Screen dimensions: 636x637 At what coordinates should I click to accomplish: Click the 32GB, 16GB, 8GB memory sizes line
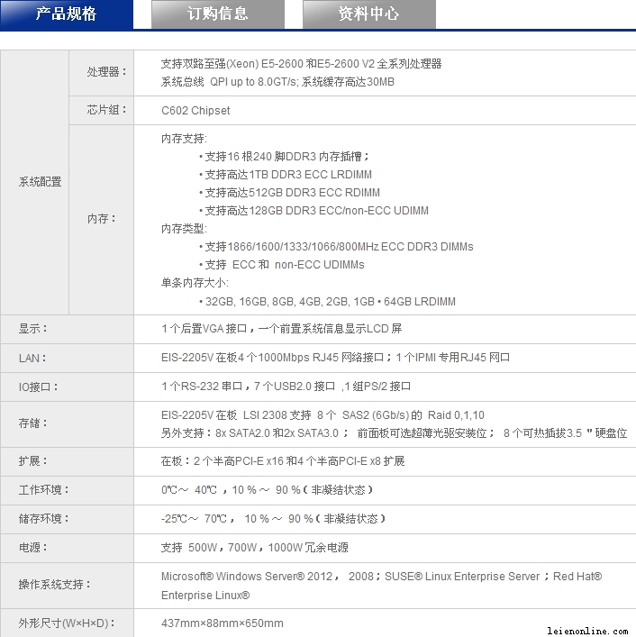[x=327, y=302]
